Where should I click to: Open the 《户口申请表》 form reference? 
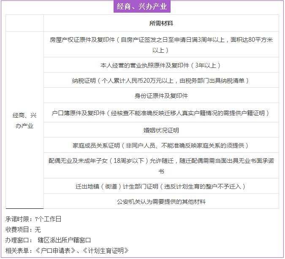click(x=55, y=251)
